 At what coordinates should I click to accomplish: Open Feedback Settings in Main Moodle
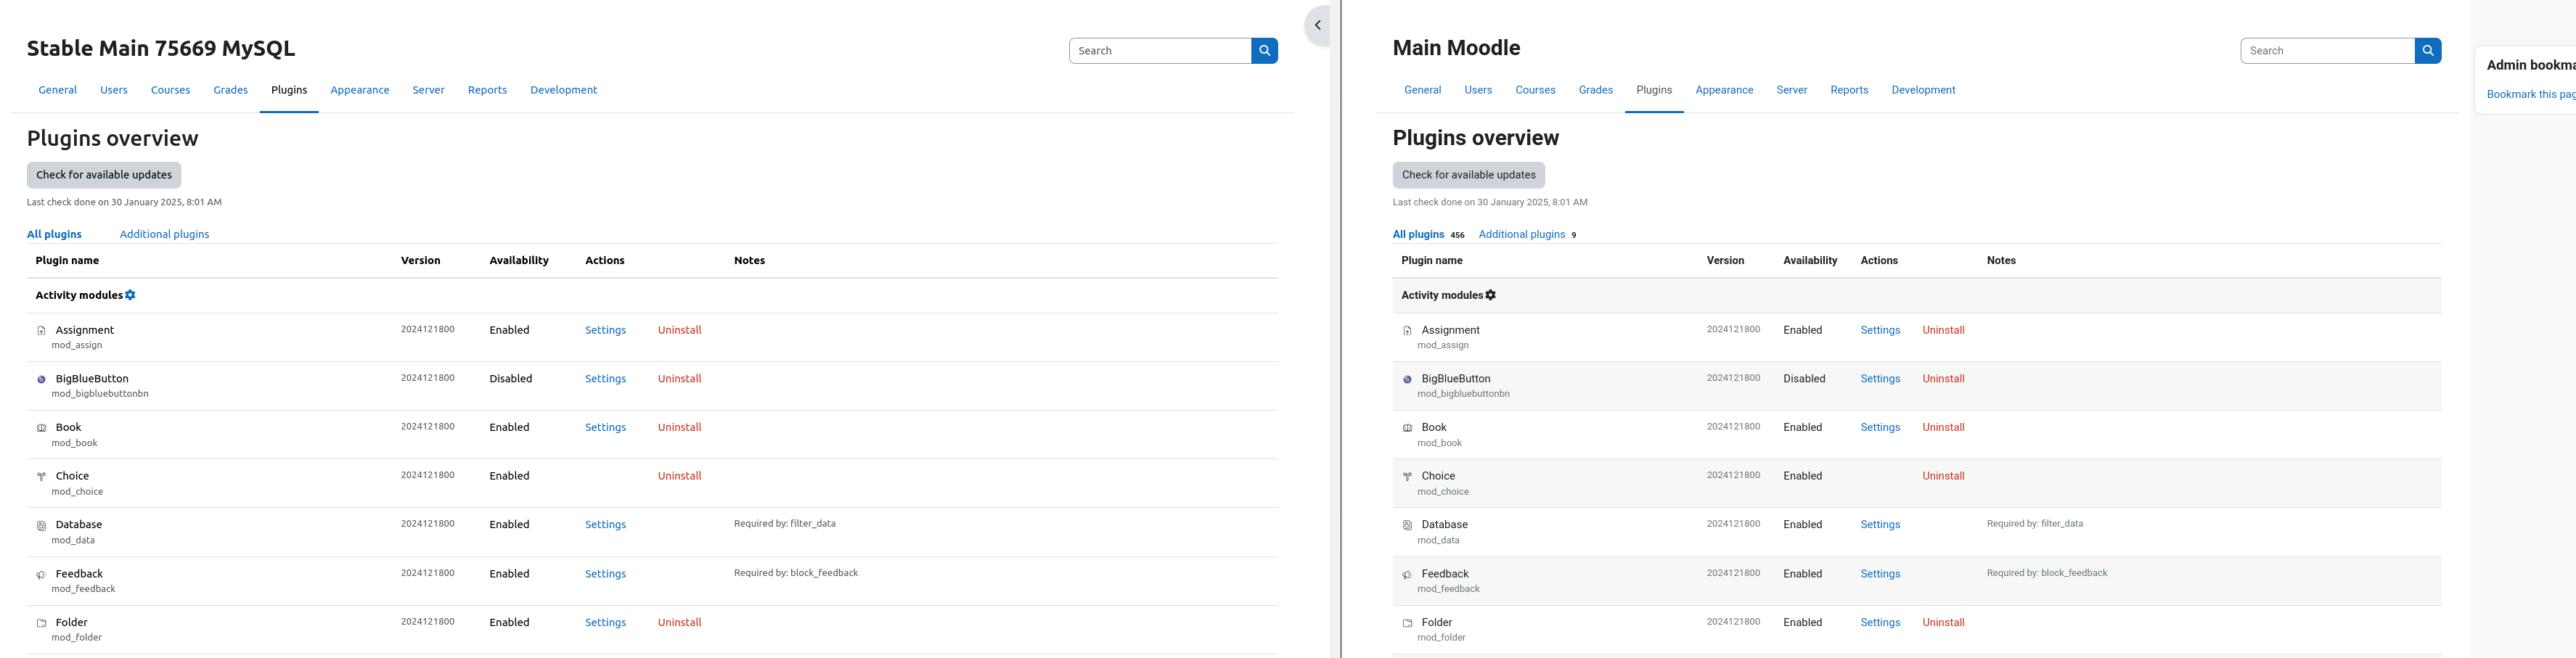(1880, 574)
